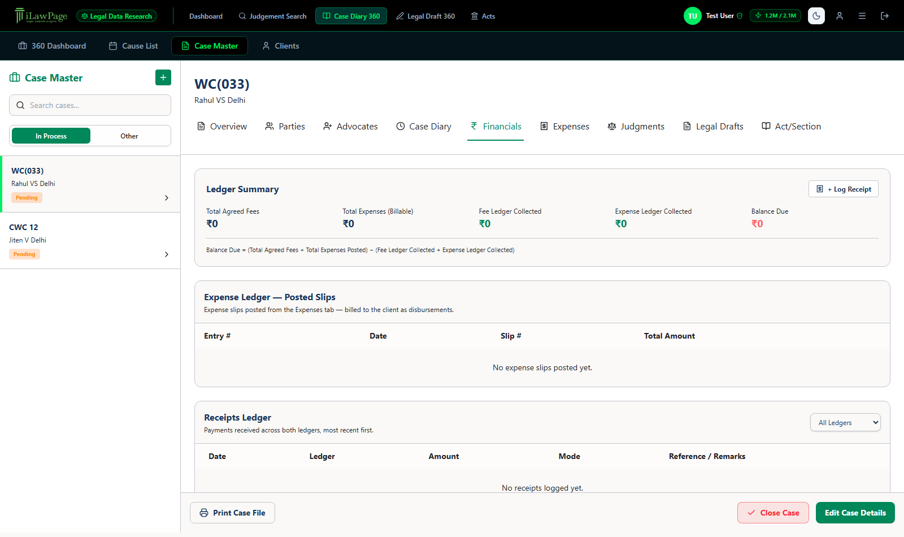Select CWC 12 case title

(x=24, y=227)
